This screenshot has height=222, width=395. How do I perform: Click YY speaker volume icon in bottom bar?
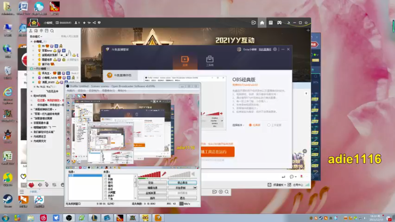40,185
